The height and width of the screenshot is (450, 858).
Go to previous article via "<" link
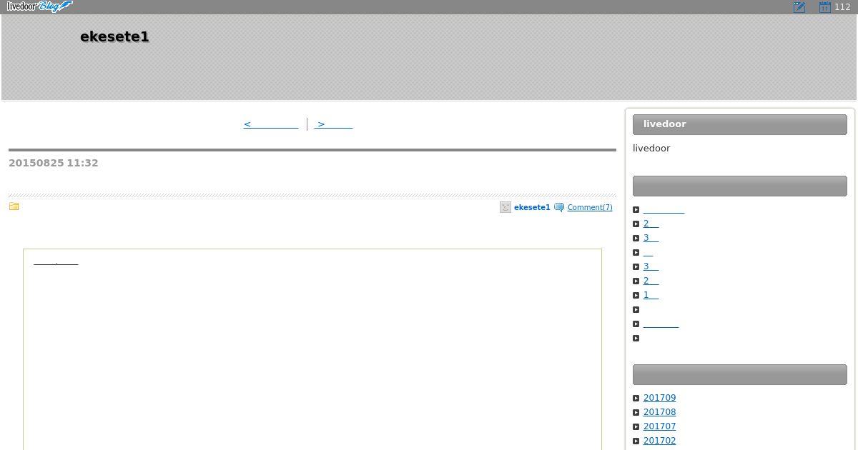tap(271, 124)
